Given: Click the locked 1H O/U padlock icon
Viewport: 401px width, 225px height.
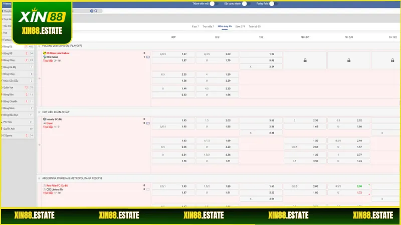Looking at the screenshot, I should (349, 60).
